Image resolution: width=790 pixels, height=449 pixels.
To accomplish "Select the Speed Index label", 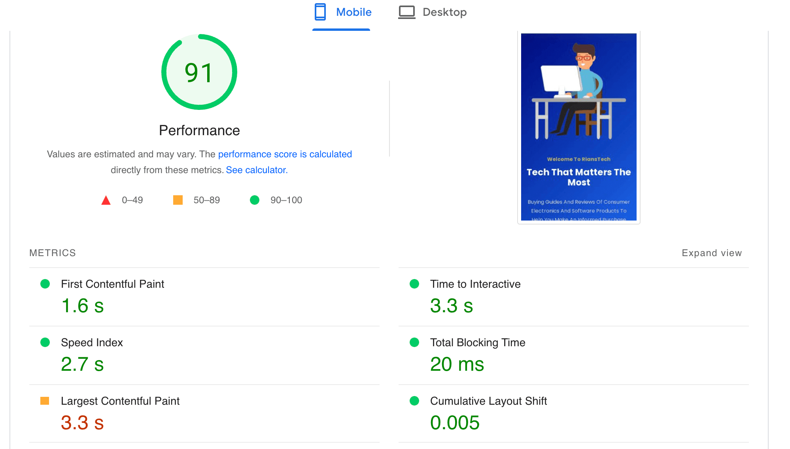I will click(92, 343).
